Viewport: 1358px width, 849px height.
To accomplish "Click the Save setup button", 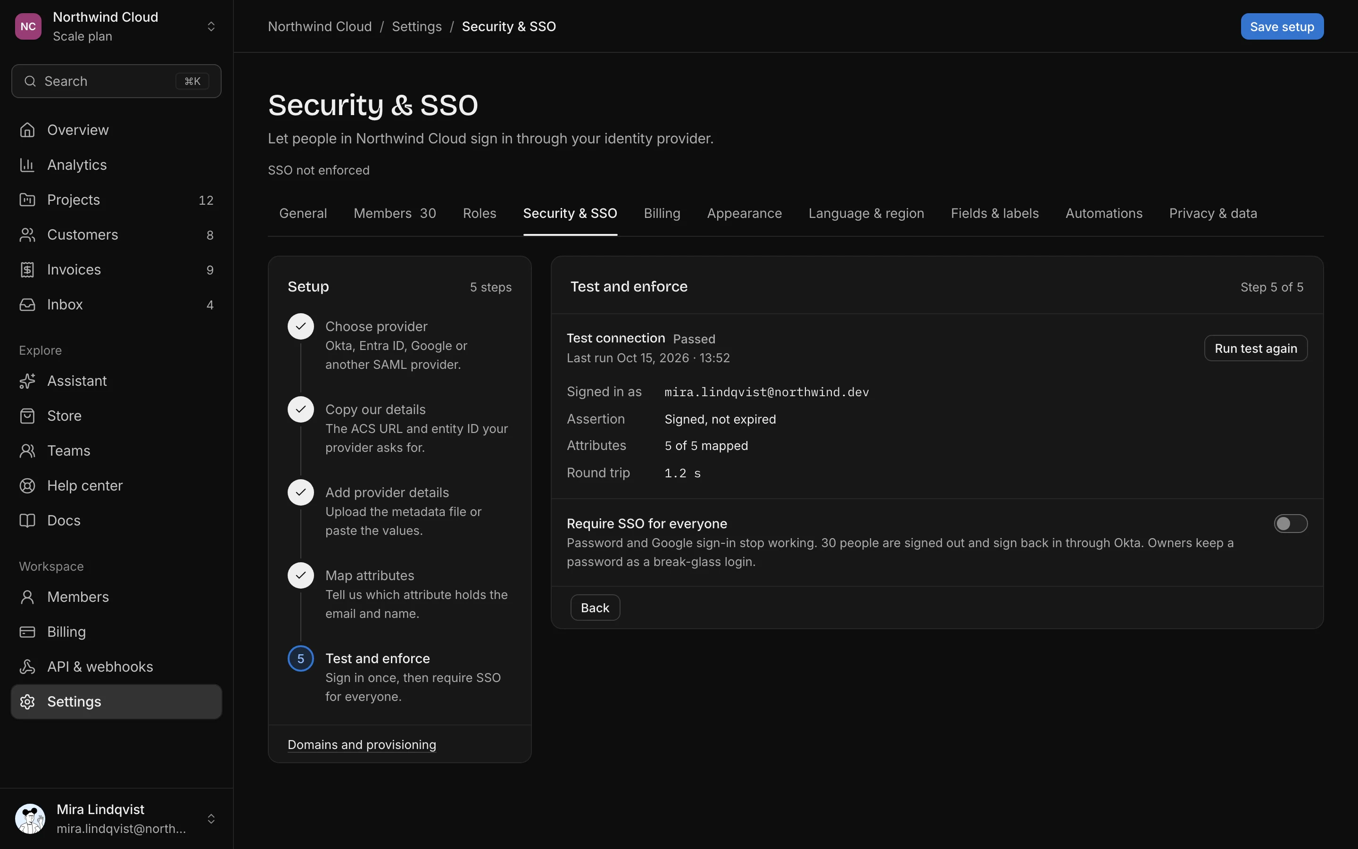I will pyautogui.click(x=1282, y=26).
